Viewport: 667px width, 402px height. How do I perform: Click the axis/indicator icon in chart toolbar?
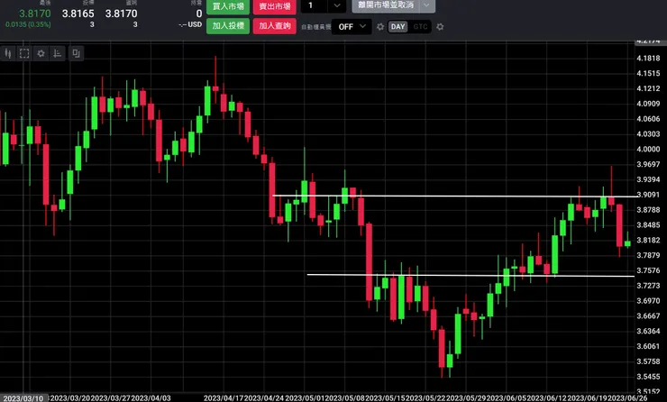point(58,53)
